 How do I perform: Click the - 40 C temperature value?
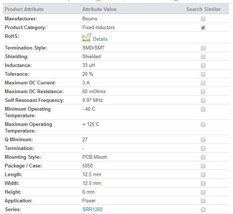[89, 109]
